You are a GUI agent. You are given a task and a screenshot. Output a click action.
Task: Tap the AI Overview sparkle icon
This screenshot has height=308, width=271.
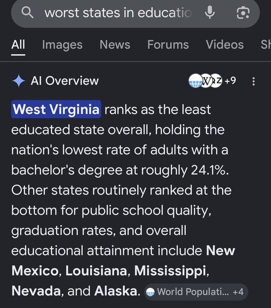[x=18, y=81]
